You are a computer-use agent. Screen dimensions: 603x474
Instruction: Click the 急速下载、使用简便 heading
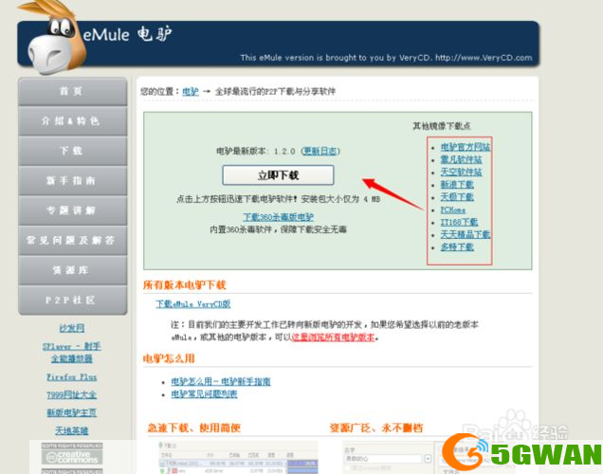coord(194,428)
